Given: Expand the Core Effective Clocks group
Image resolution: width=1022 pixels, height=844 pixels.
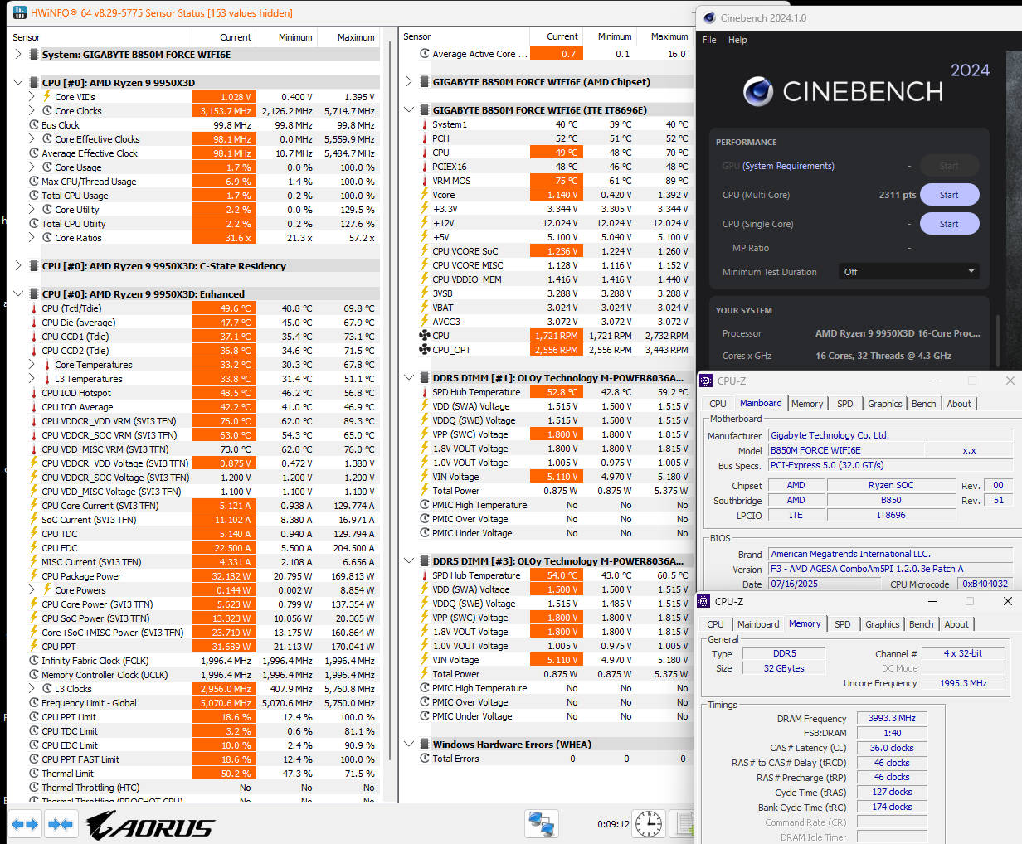Looking at the screenshot, I should [32, 139].
